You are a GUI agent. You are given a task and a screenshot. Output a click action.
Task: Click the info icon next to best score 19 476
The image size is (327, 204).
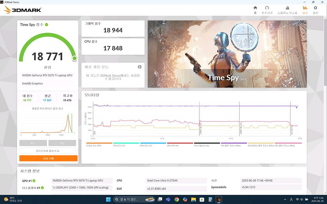[71, 96]
